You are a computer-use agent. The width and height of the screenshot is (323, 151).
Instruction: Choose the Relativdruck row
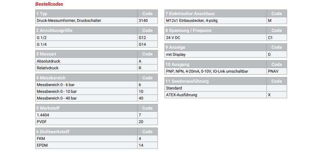[97, 68]
